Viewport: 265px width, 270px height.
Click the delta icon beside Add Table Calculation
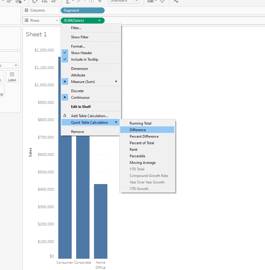(65, 116)
